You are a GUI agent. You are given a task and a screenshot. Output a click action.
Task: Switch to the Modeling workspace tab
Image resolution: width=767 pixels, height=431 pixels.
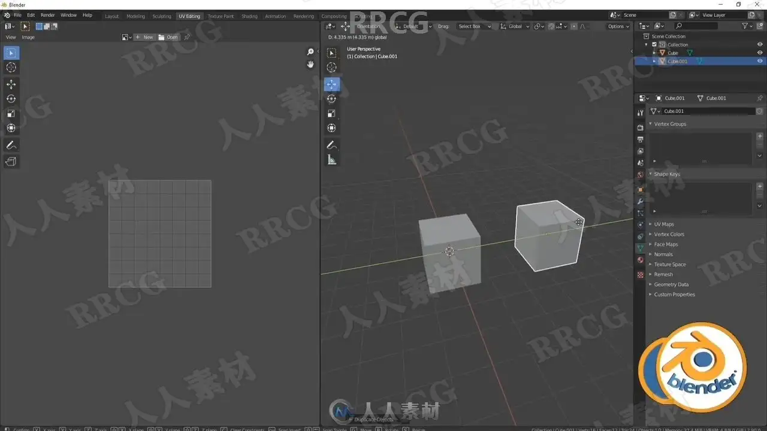pos(135,16)
